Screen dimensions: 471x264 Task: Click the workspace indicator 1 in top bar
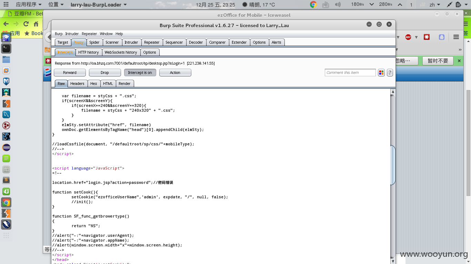(411, 5)
